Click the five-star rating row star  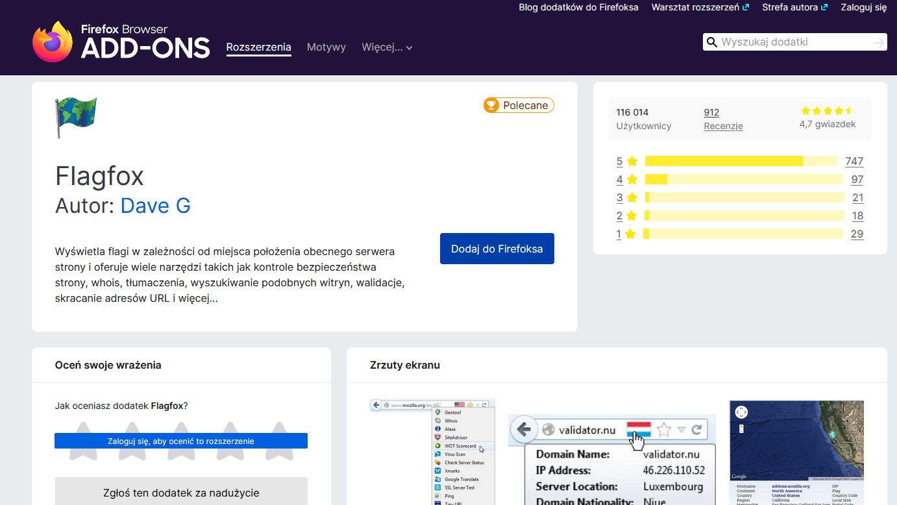(632, 162)
